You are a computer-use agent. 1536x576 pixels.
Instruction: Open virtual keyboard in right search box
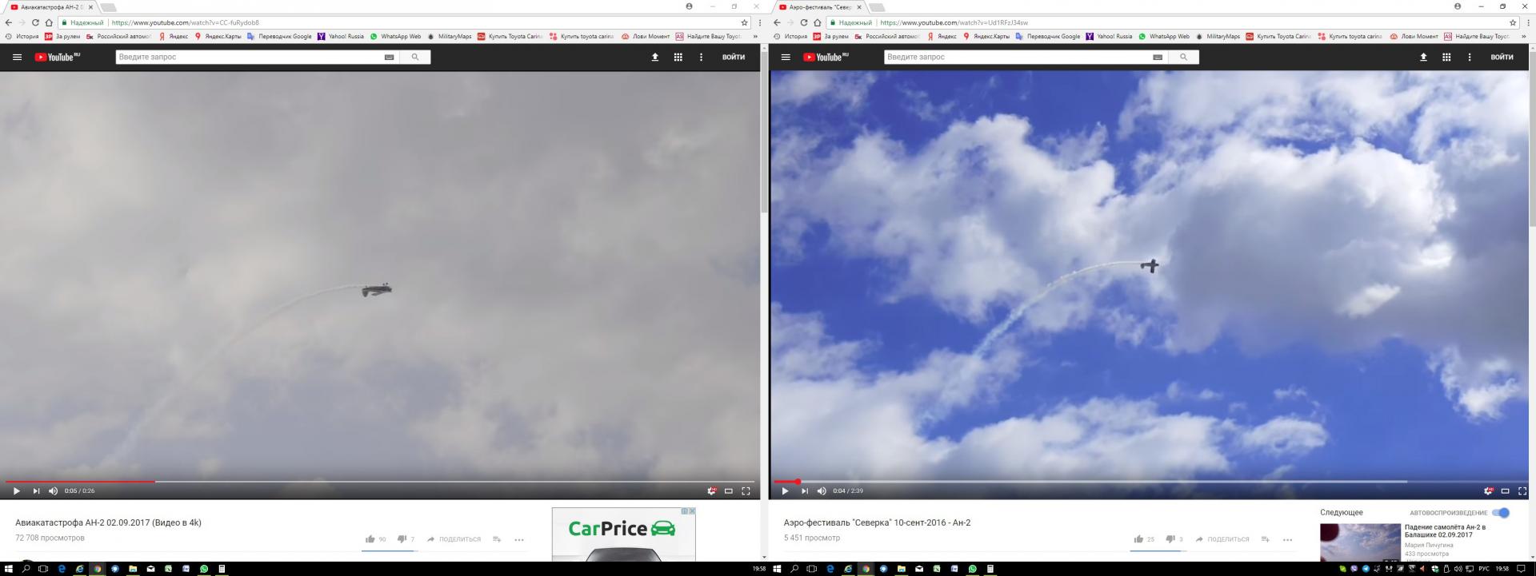pyautogui.click(x=1158, y=58)
